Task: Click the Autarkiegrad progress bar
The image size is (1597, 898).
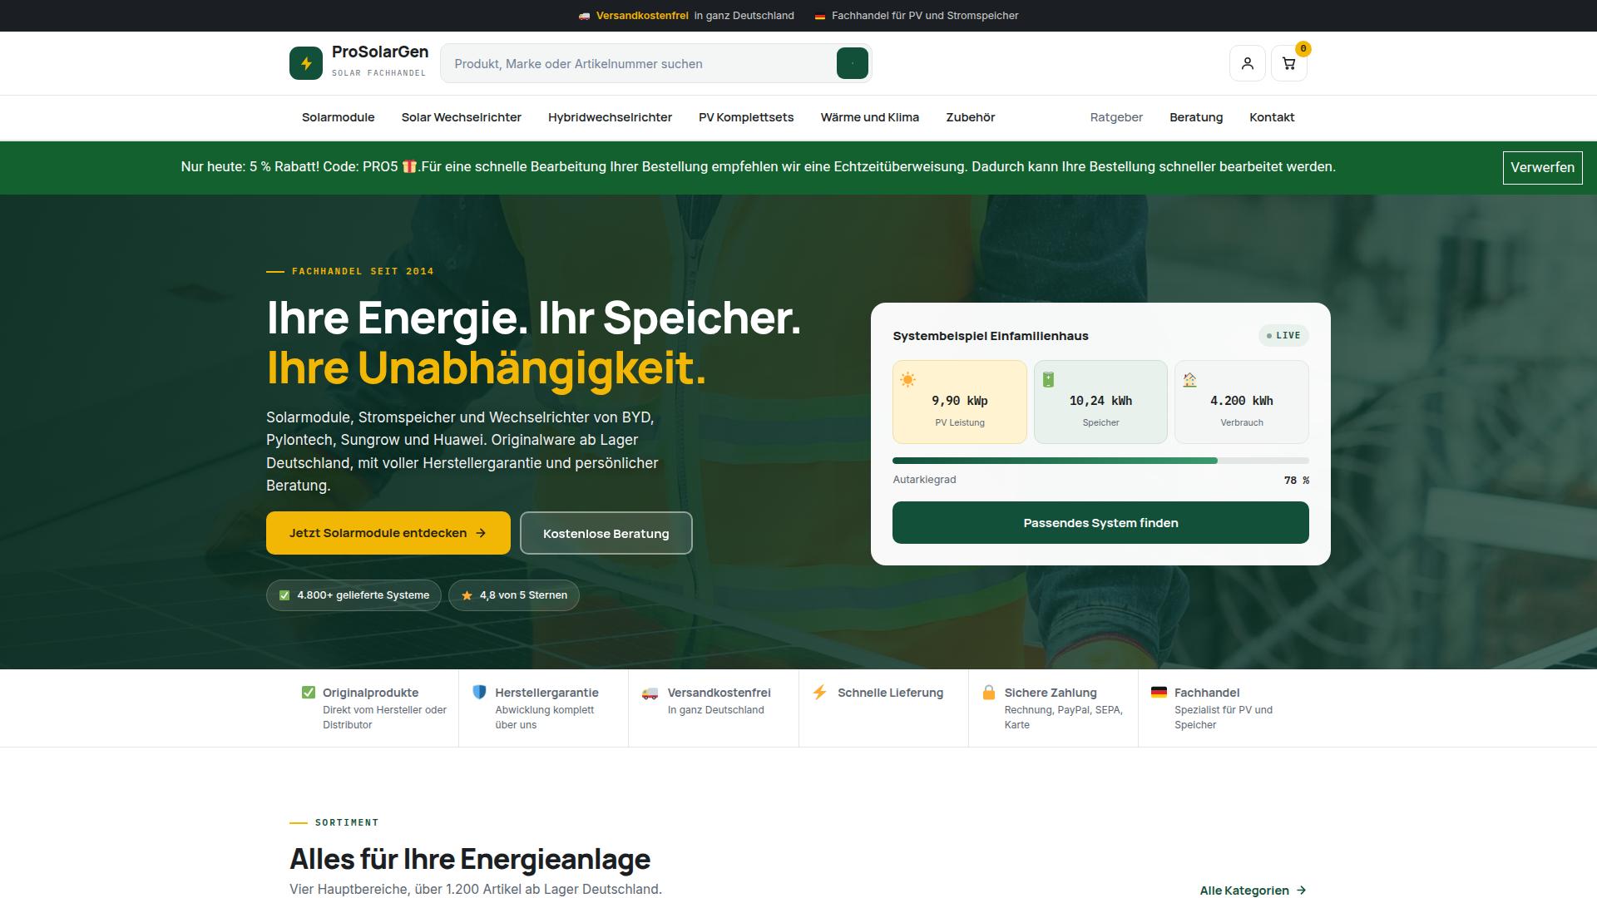Action: point(1100,461)
